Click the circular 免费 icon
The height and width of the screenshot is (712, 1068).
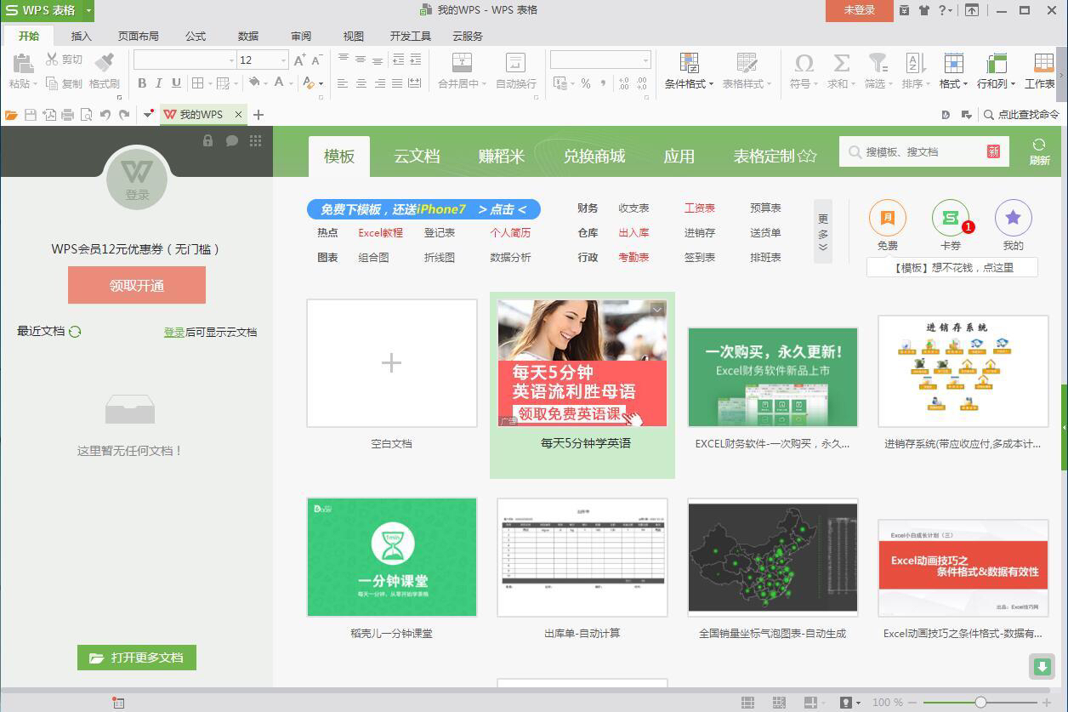[887, 218]
